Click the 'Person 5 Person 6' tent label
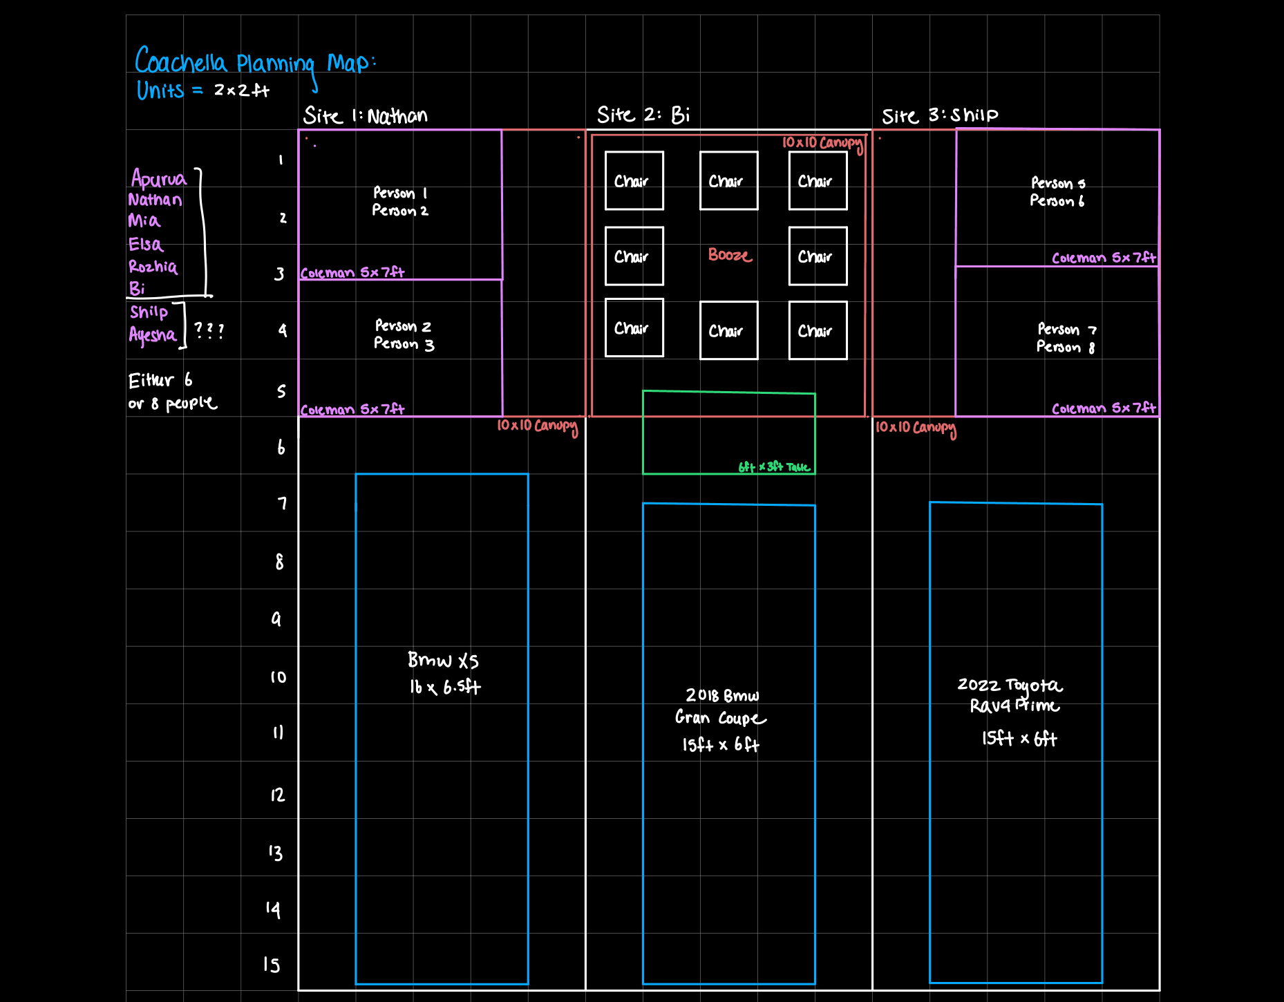 pyautogui.click(x=1057, y=191)
